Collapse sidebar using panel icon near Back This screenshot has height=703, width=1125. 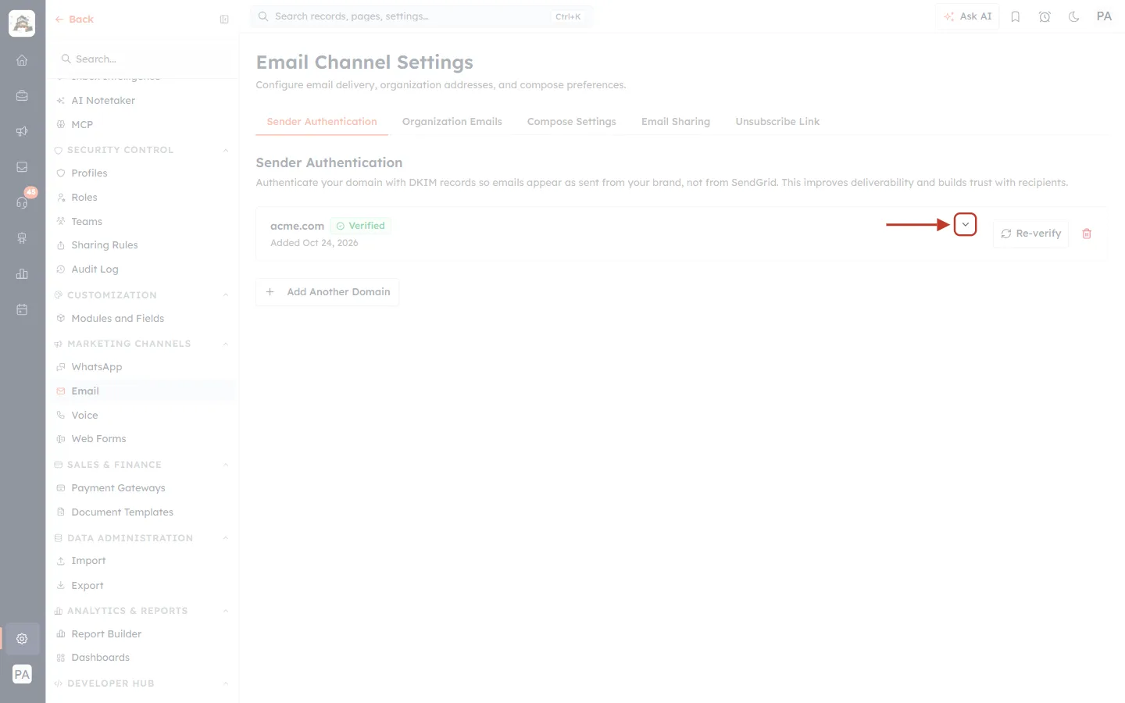pos(224,20)
